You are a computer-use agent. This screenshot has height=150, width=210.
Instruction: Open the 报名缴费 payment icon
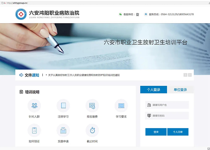click(92, 106)
